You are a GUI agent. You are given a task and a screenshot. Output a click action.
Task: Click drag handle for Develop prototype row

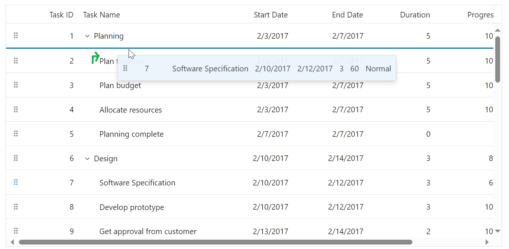16,207
